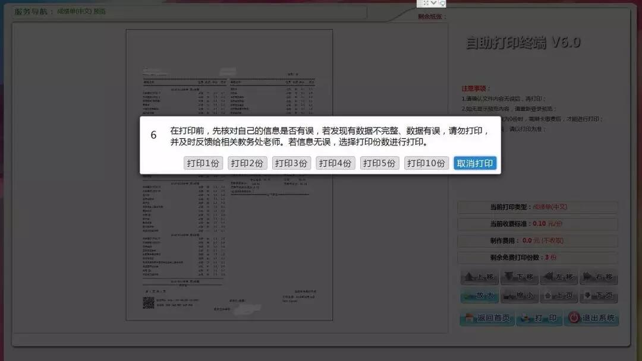Select 打印2份 to print two copies
Image resolution: width=642 pixels, height=361 pixels.
pos(247,163)
